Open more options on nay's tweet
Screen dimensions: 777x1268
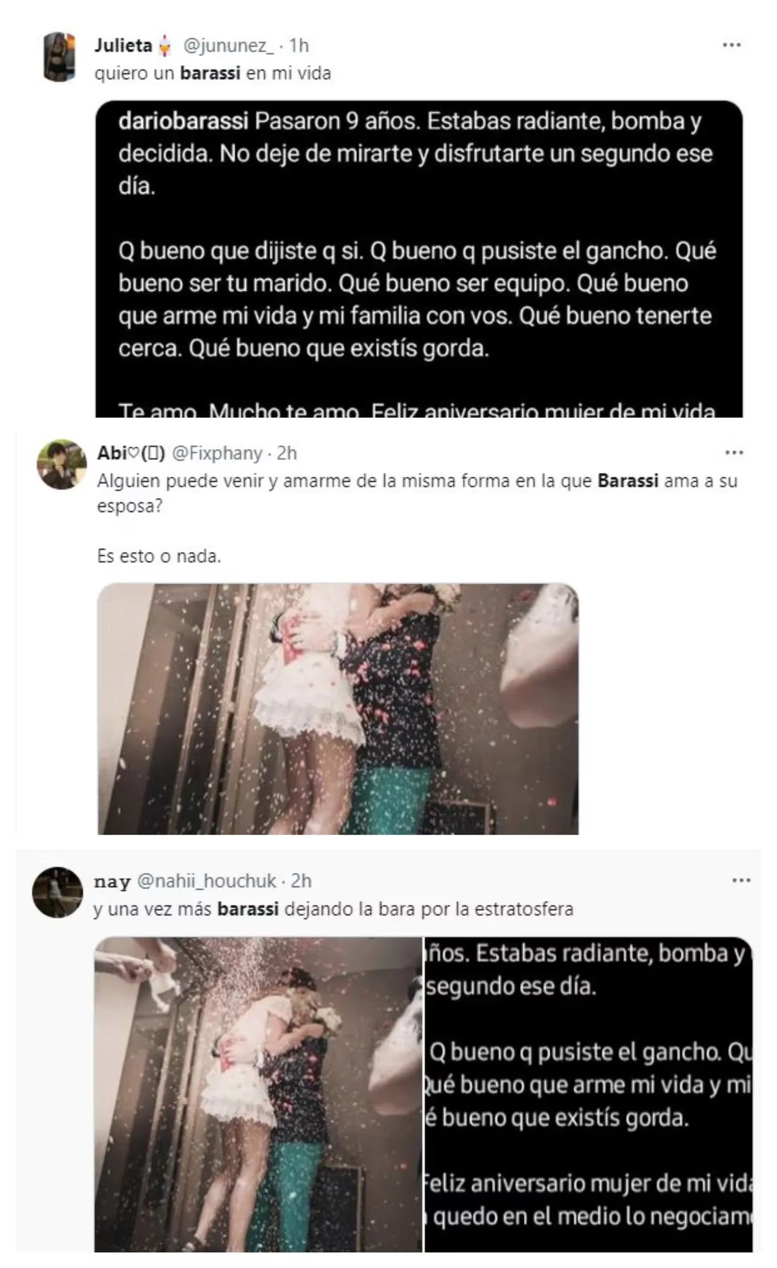click(x=741, y=880)
